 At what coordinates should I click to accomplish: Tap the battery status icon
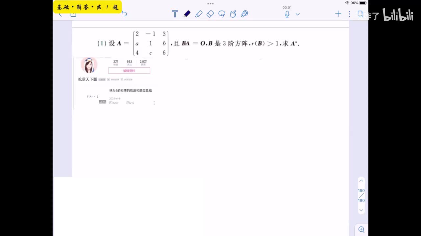(363, 3)
